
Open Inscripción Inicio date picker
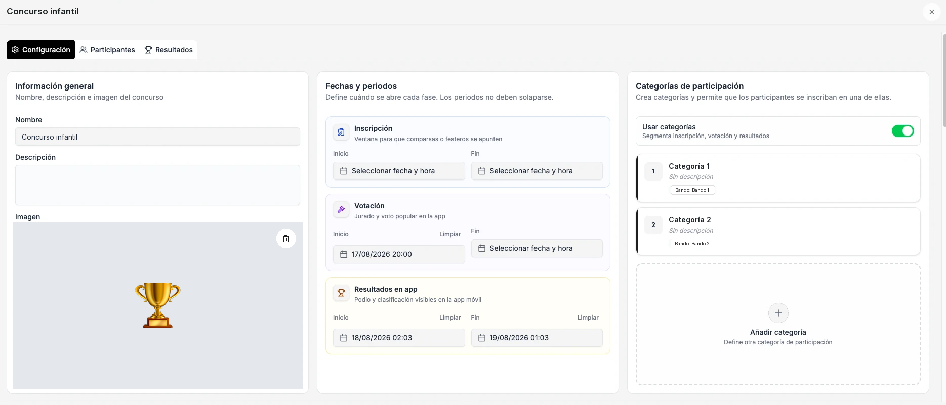[x=399, y=171]
